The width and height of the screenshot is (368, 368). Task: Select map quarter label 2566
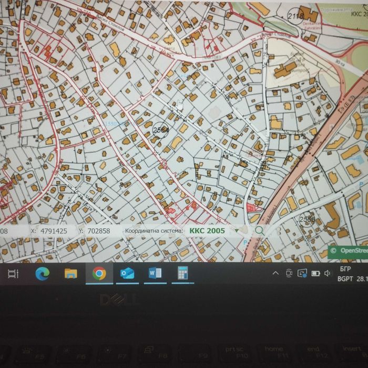point(307,219)
